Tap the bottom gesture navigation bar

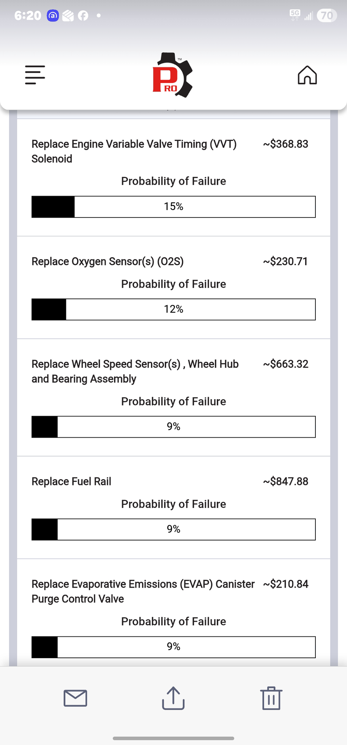point(173,738)
